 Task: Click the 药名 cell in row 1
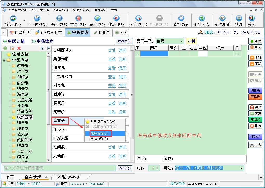tap(154, 54)
